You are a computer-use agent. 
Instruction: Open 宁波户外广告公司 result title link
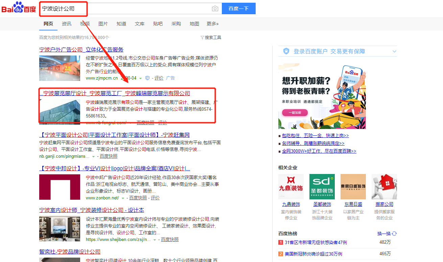click(x=81, y=50)
